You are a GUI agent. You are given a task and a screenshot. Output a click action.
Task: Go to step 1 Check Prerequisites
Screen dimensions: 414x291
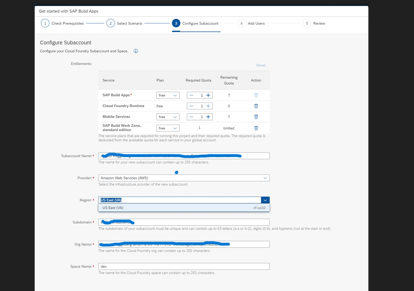[x=62, y=23]
